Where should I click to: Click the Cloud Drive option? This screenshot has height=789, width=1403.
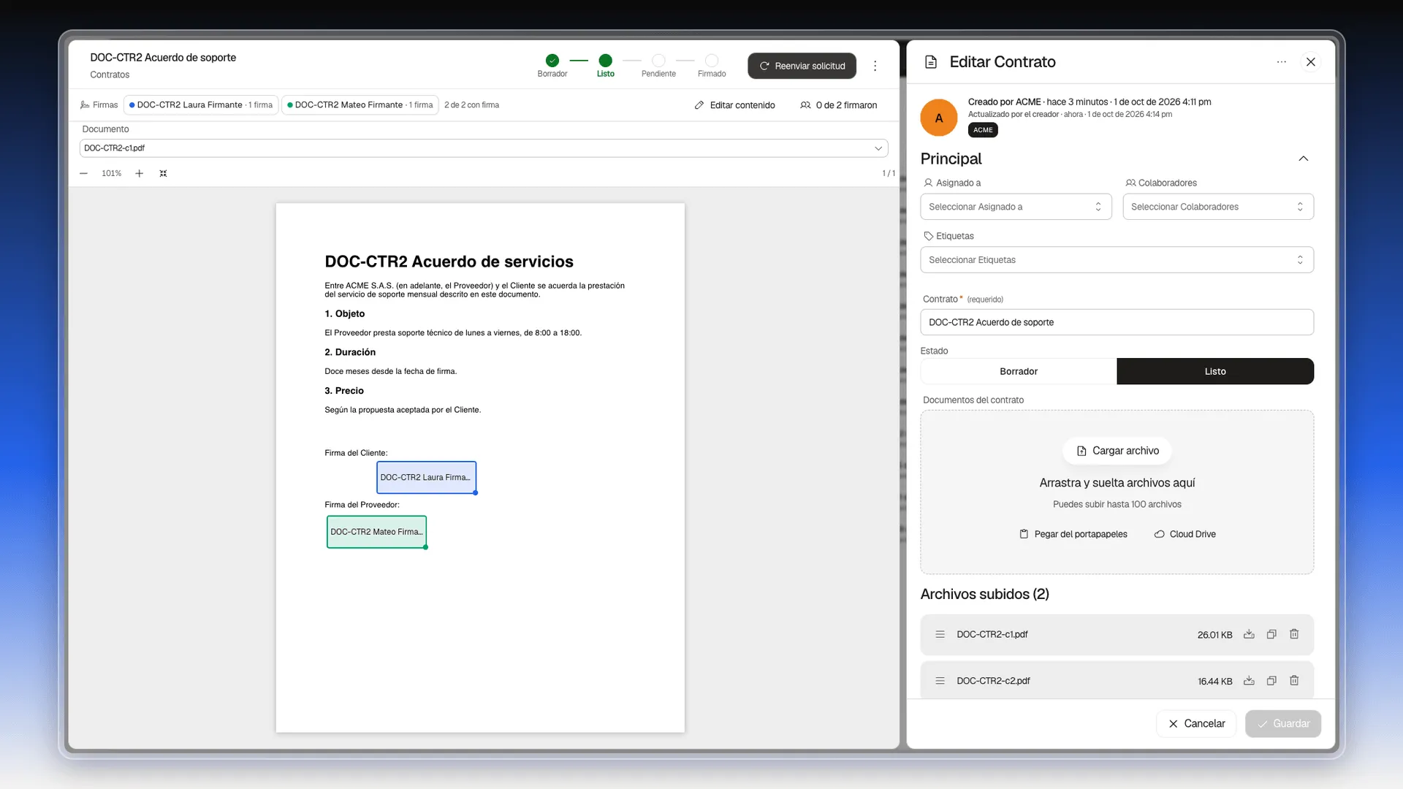coord(1185,534)
